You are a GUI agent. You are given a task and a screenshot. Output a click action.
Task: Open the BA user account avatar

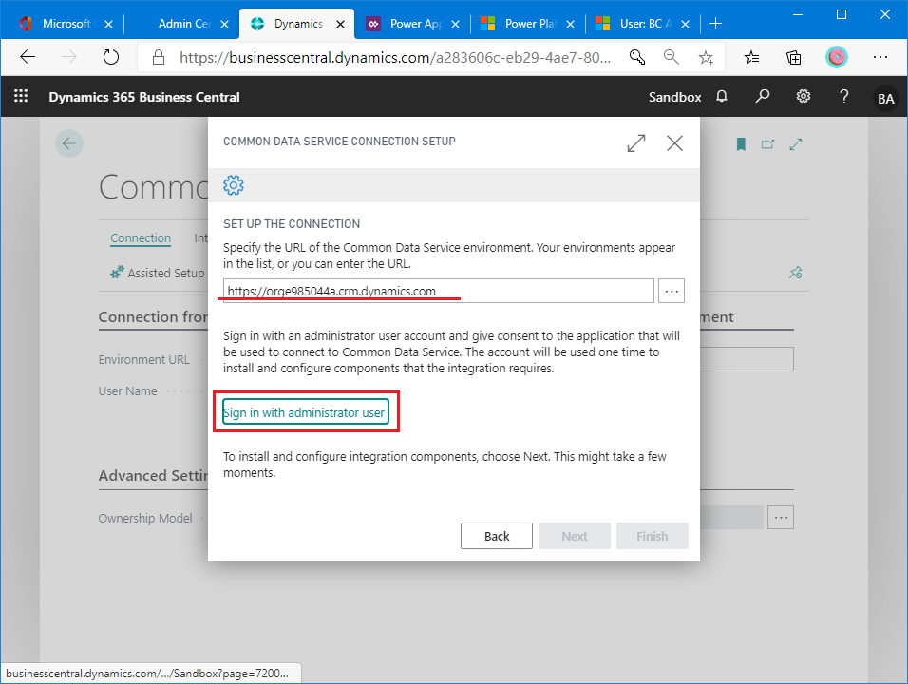coord(885,98)
